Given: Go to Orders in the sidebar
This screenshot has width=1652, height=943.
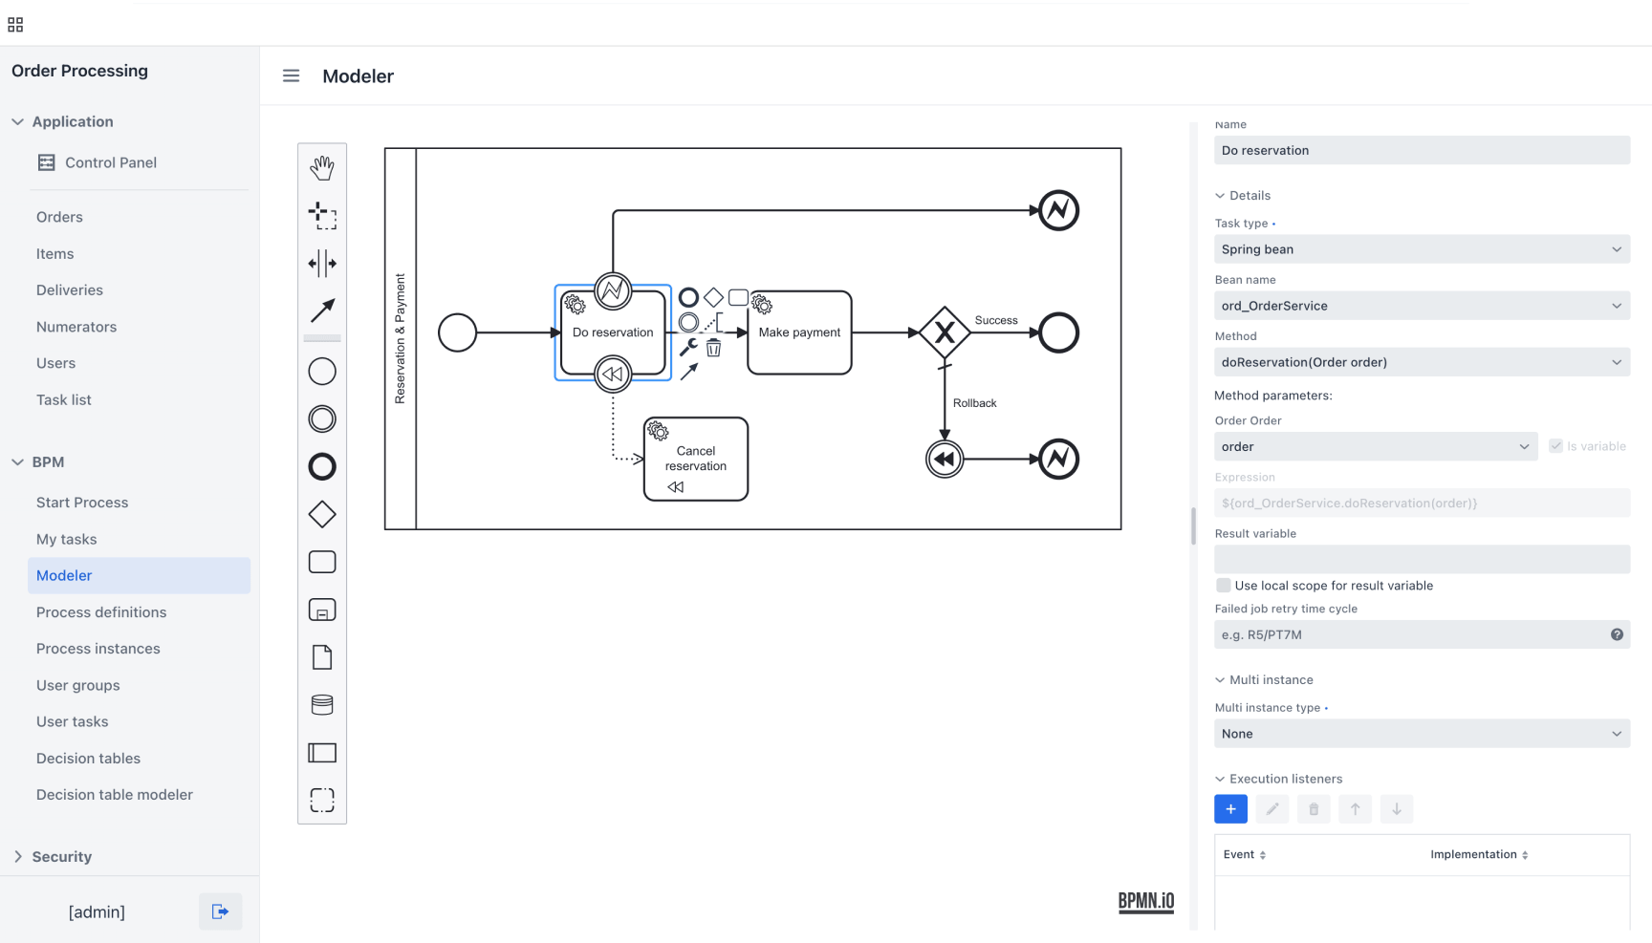Looking at the screenshot, I should coord(59,217).
